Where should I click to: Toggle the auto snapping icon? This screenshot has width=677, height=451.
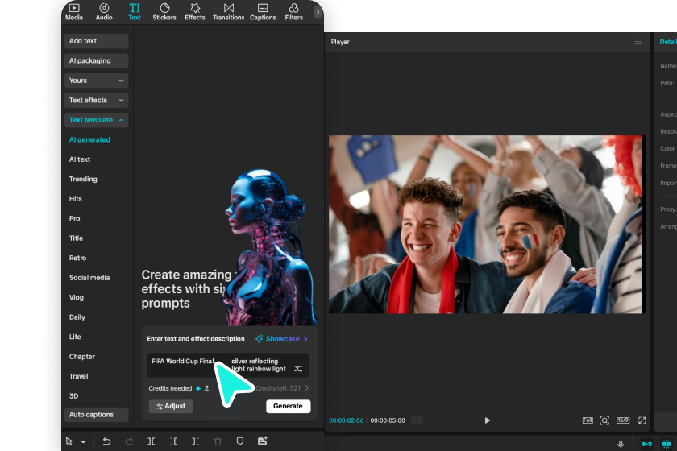[x=667, y=444]
